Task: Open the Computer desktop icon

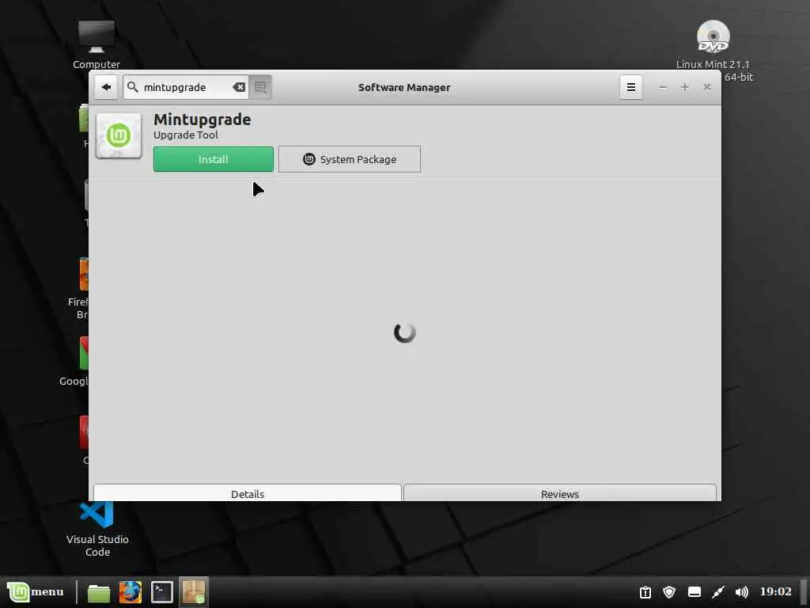Action: (97, 44)
